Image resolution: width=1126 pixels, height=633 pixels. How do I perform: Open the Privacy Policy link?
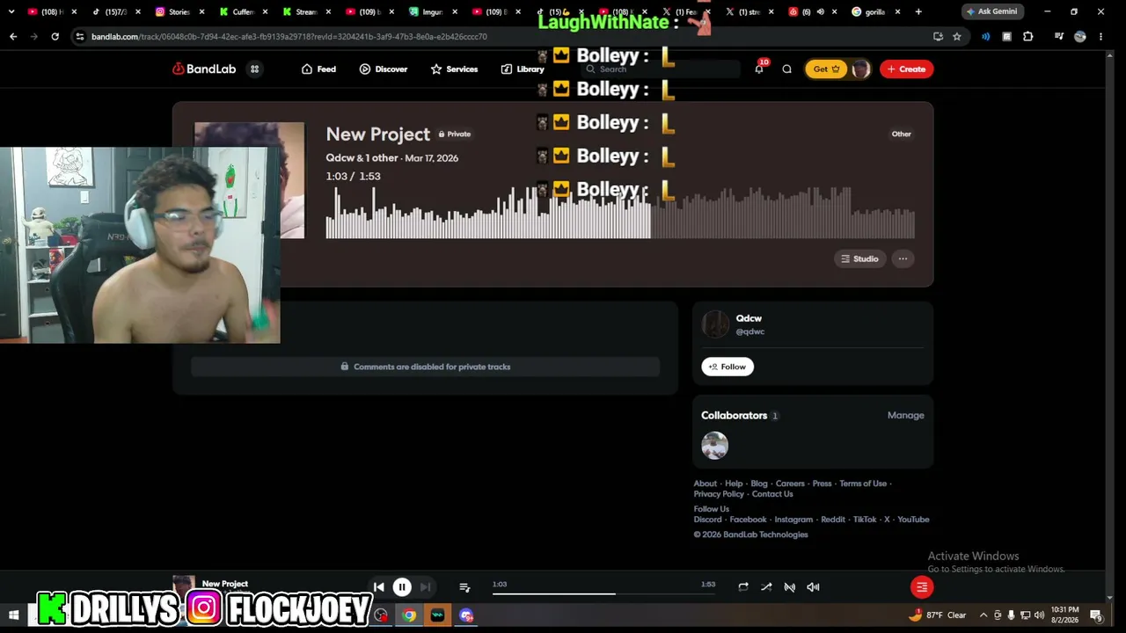pyautogui.click(x=719, y=494)
